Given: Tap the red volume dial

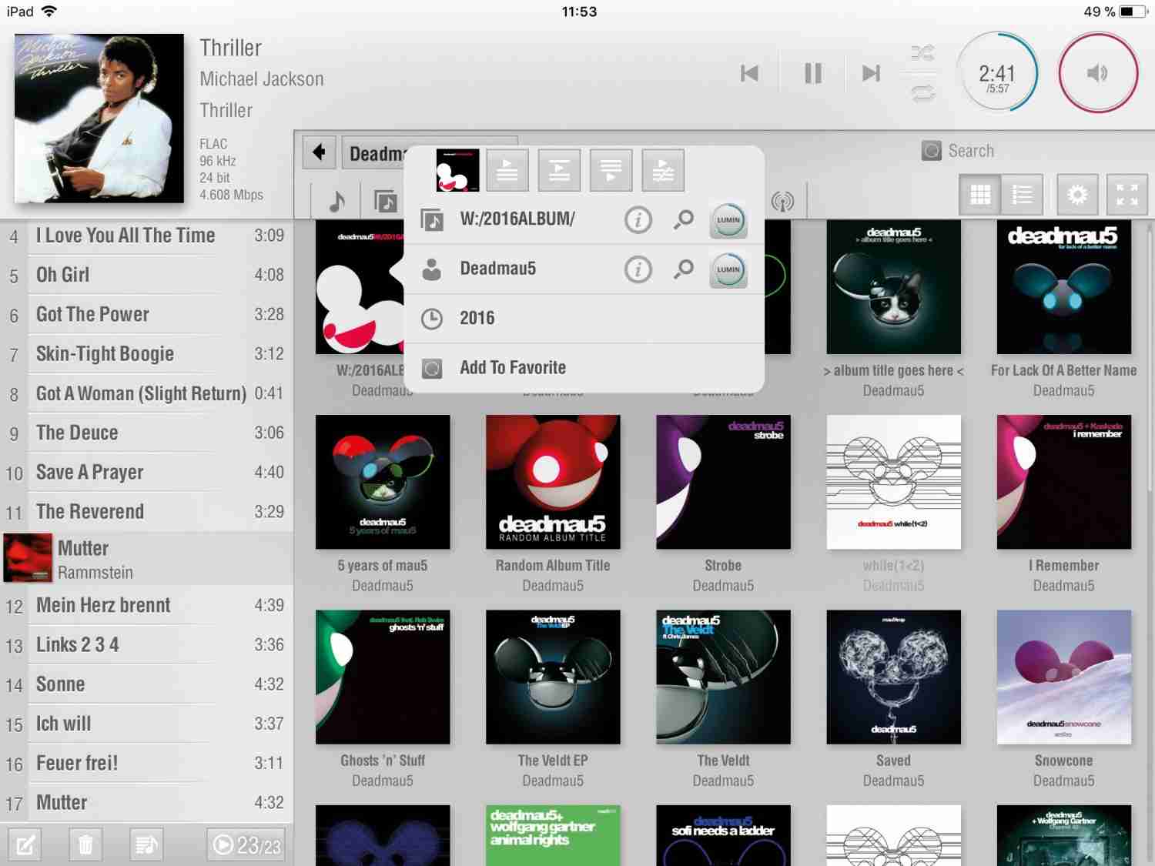Looking at the screenshot, I should tap(1097, 73).
